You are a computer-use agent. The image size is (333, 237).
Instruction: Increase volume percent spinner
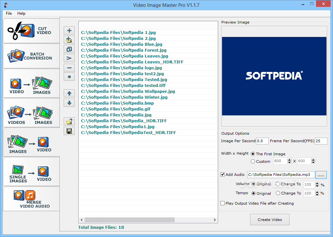317,183
